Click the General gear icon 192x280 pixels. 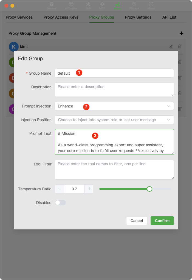click(52, 5)
